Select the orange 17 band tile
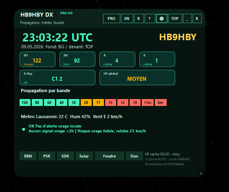229x192 pixels. [99, 103]
